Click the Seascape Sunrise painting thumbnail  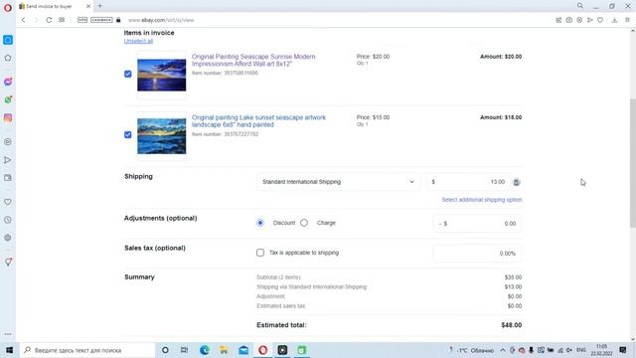click(x=161, y=75)
